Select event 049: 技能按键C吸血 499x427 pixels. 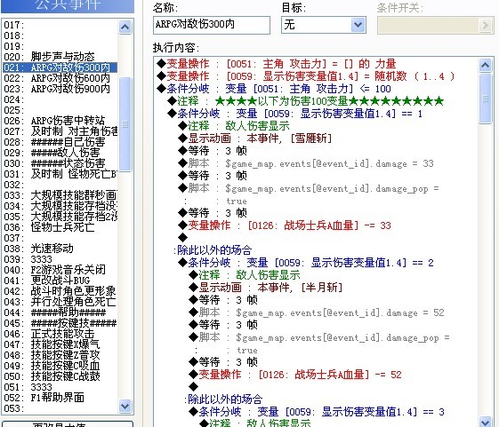click(x=60, y=366)
